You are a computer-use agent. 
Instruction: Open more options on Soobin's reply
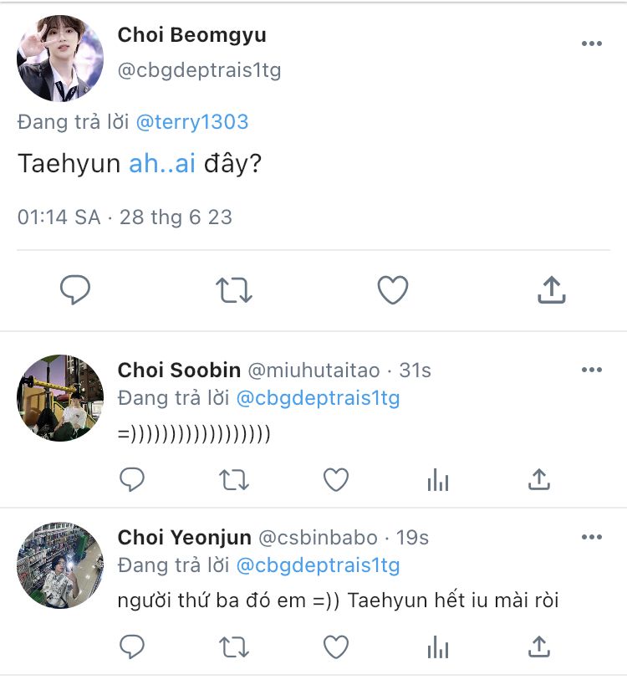[592, 371]
